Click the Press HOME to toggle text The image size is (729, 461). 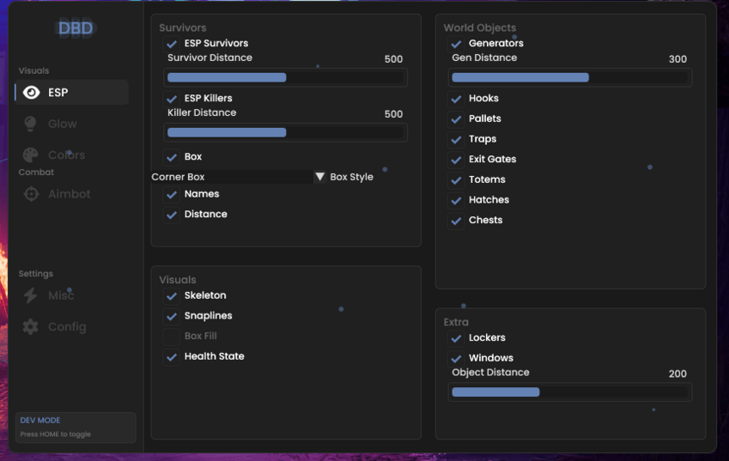click(55, 434)
